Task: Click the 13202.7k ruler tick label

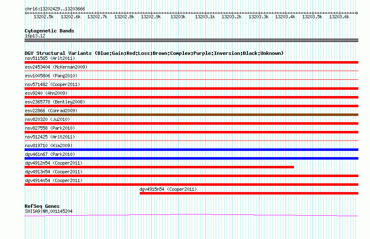Action: click(x=97, y=17)
